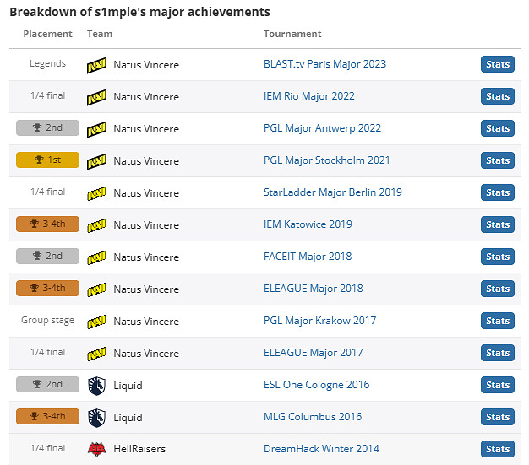Click the gold 1st place trophy badge

pyautogui.click(x=47, y=160)
